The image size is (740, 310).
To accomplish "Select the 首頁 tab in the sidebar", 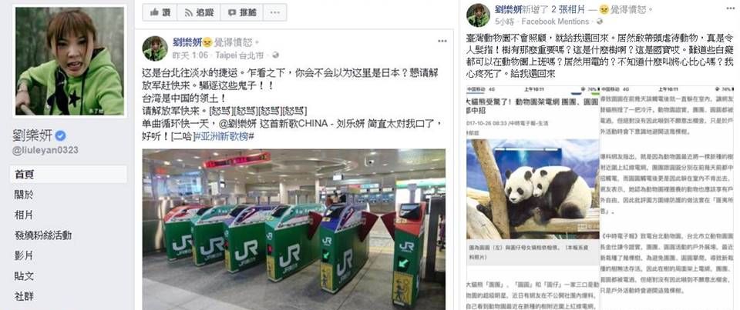I will click(x=68, y=175).
